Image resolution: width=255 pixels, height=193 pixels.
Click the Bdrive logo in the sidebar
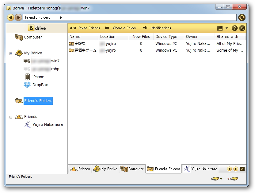36,28
